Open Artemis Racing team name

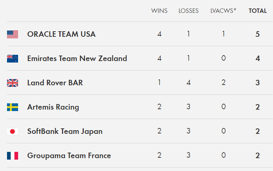[x=53, y=107]
